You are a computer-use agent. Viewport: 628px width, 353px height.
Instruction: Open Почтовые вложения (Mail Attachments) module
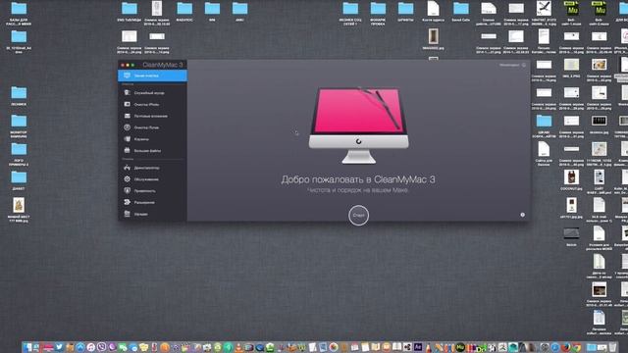[x=152, y=116]
